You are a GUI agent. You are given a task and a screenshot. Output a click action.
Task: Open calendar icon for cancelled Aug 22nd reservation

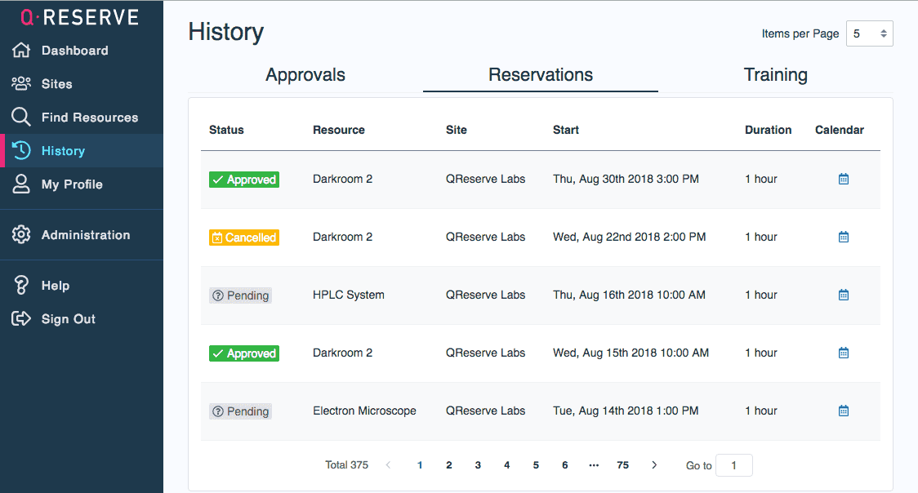pos(844,237)
